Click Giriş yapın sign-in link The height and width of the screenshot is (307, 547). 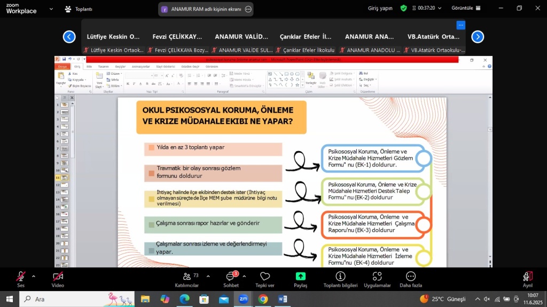380,9
